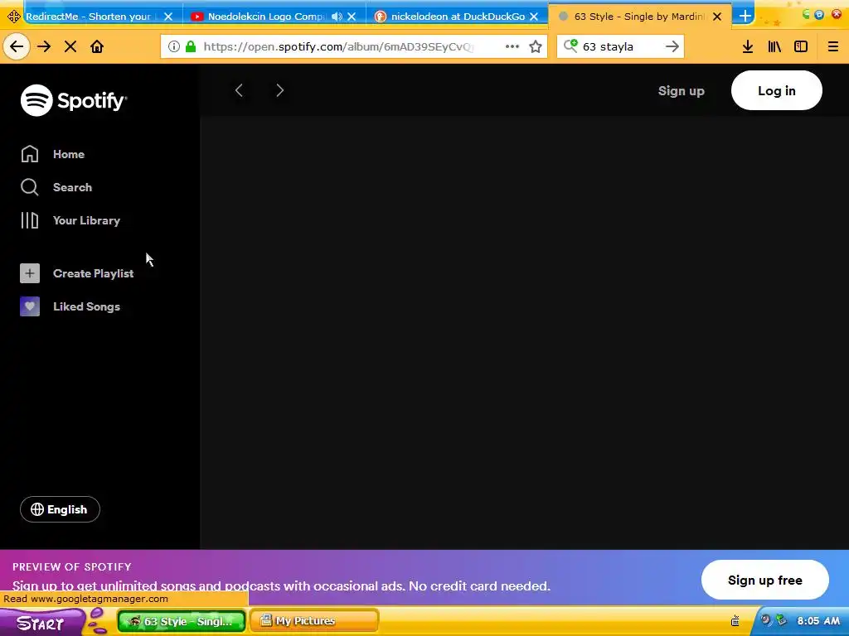Click the Liked Songs heart icon
Screen dimensions: 849x636
(30, 306)
